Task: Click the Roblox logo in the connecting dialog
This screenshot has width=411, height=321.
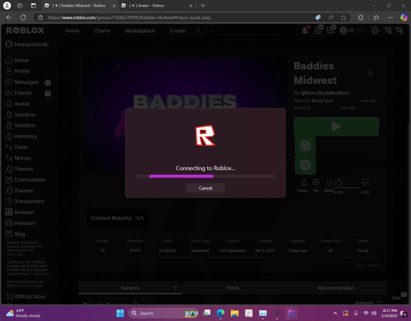Action: click(x=205, y=135)
